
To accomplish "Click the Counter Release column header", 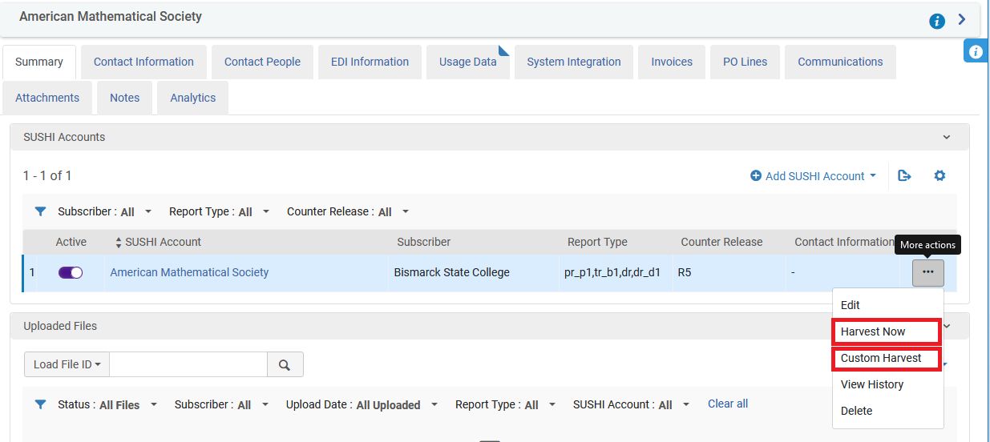I will pos(721,242).
